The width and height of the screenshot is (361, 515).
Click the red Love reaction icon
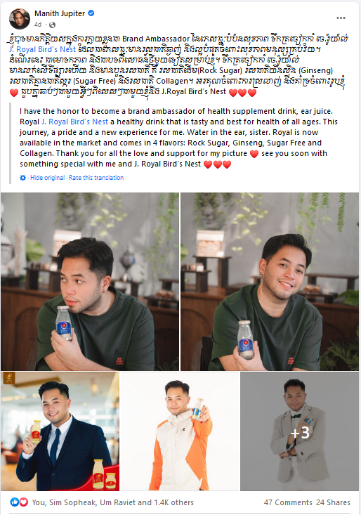(24, 502)
